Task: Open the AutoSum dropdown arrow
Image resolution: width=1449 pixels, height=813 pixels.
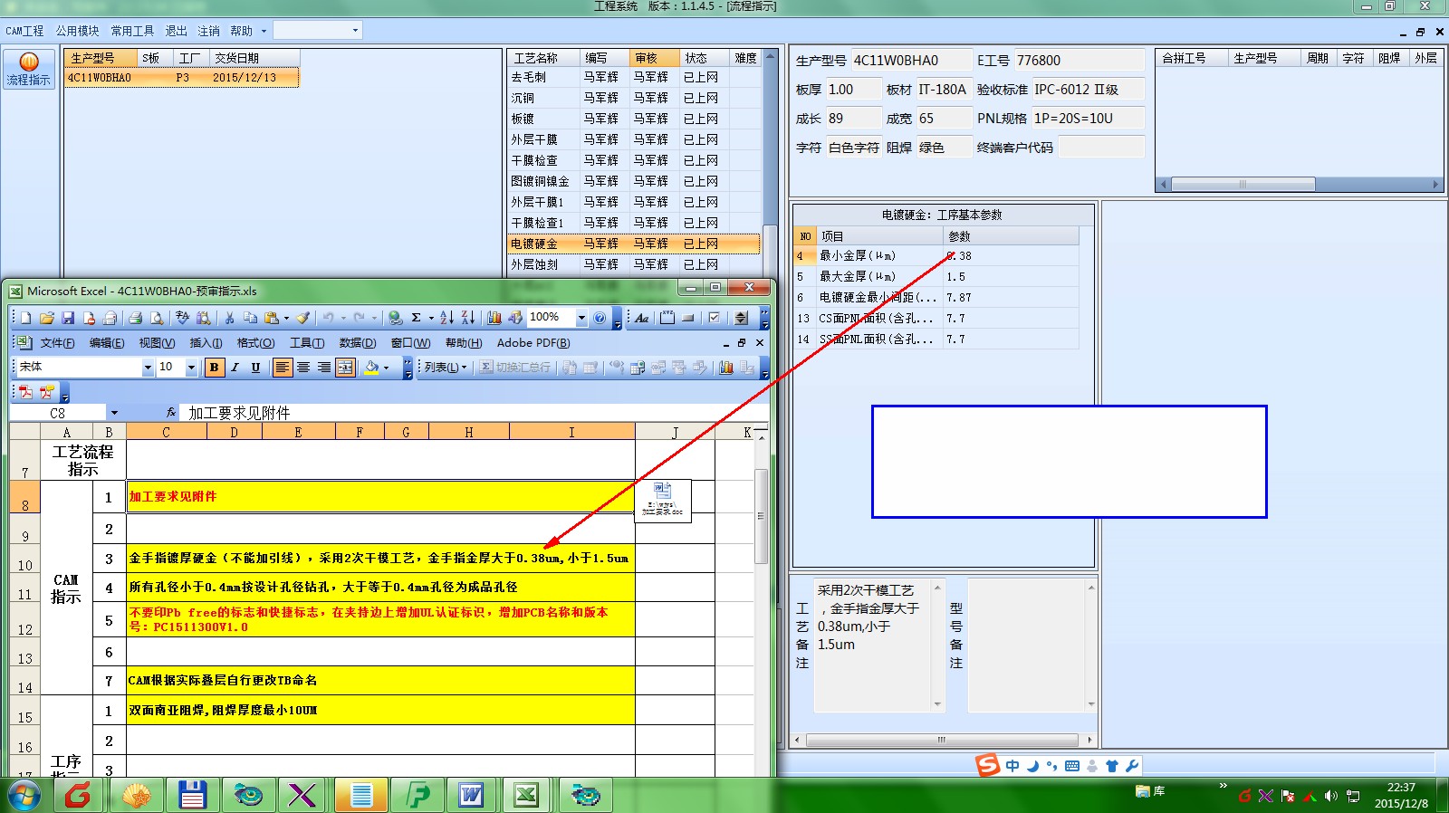Action: point(431,318)
